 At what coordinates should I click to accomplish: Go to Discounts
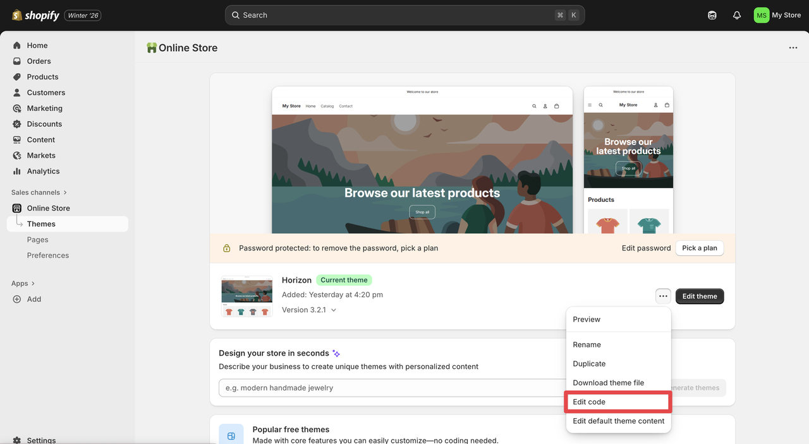[x=43, y=124]
